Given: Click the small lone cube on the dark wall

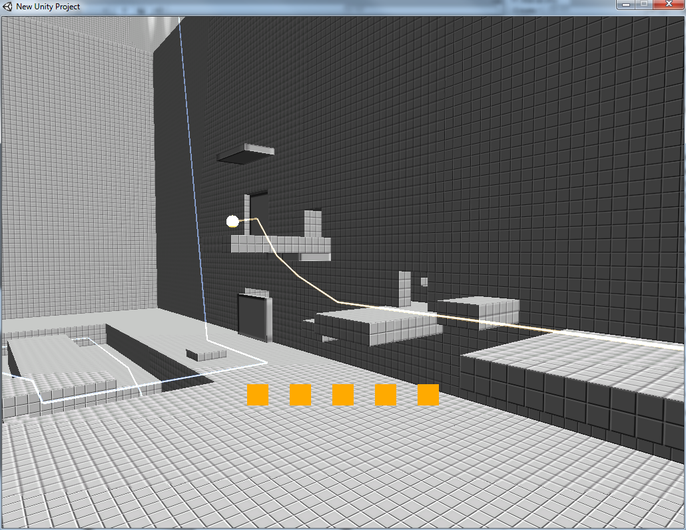Looking at the screenshot, I should [424, 282].
